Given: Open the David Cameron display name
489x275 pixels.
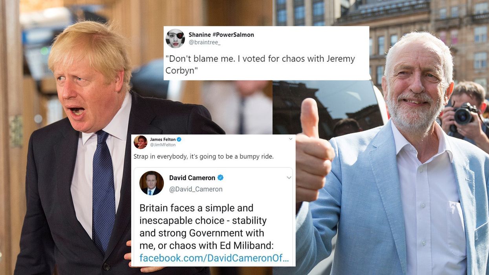Looking at the screenshot, I should click(192, 178).
